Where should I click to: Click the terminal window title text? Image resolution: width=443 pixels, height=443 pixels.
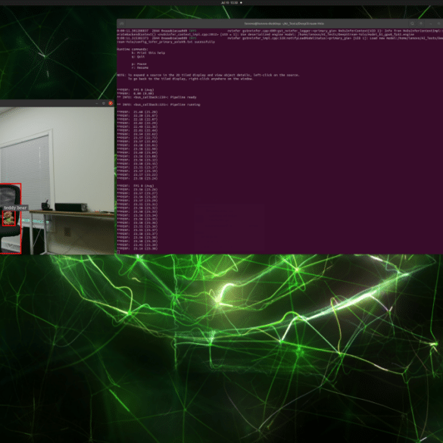[284, 23]
